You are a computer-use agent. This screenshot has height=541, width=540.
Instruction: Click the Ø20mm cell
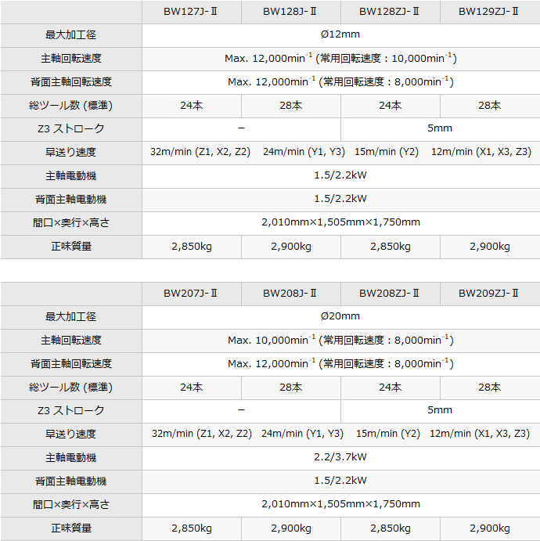coord(340,316)
